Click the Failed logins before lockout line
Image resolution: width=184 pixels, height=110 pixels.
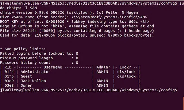39,54
